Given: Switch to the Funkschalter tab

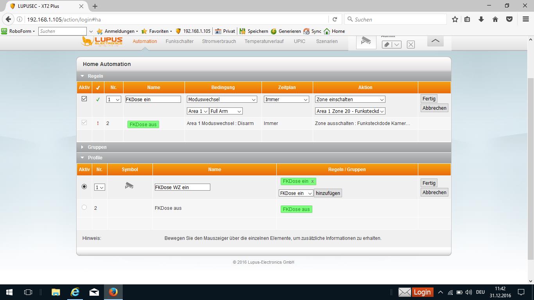Looking at the screenshot, I should point(179,41).
